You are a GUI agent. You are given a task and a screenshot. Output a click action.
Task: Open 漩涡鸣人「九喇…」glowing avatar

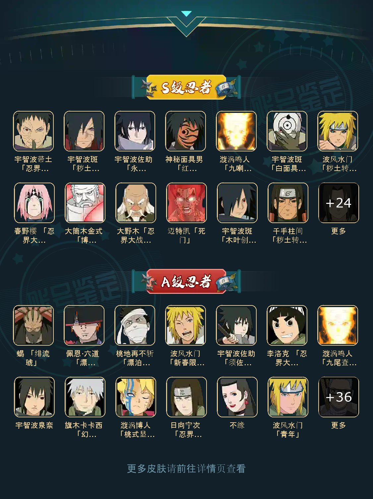[x=236, y=131]
